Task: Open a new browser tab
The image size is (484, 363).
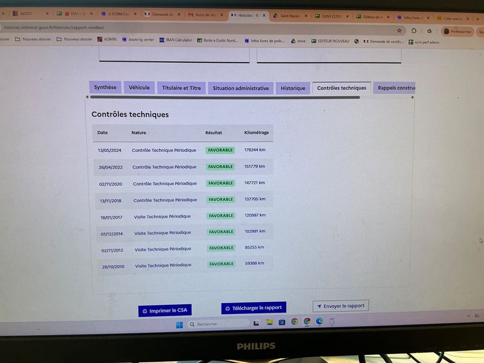Action: click(477, 19)
